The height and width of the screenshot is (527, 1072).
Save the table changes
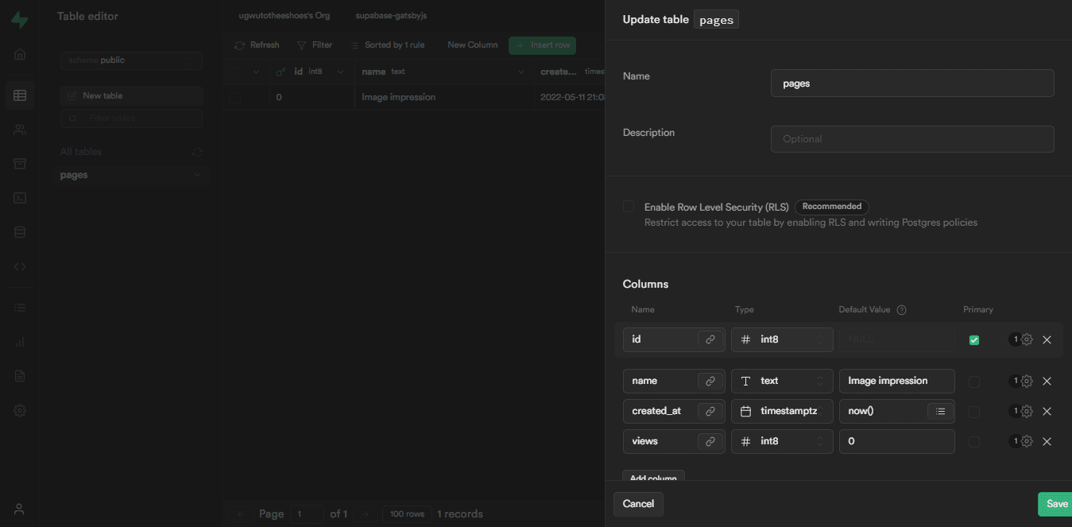coord(1055,504)
